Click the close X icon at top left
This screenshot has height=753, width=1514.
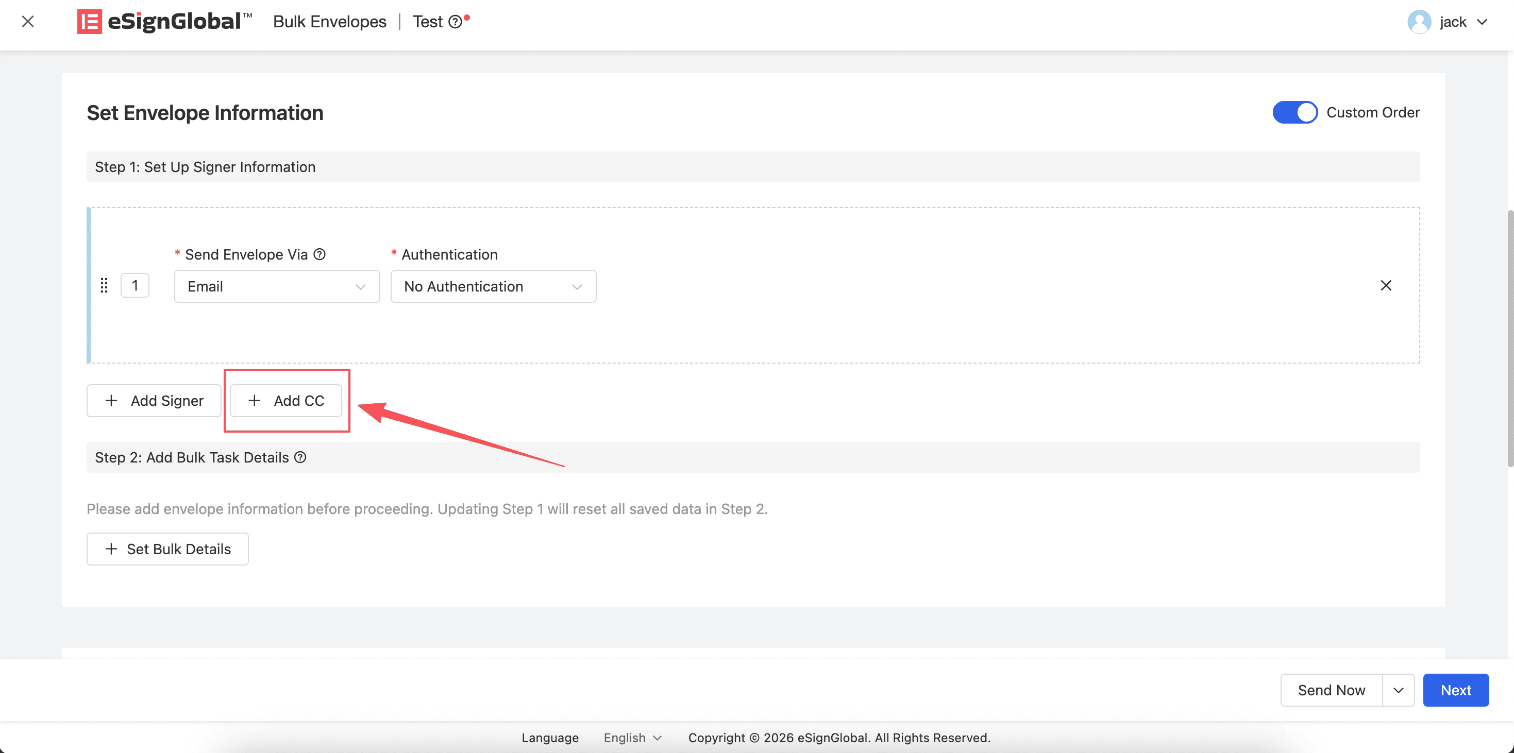(x=28, y=22)
